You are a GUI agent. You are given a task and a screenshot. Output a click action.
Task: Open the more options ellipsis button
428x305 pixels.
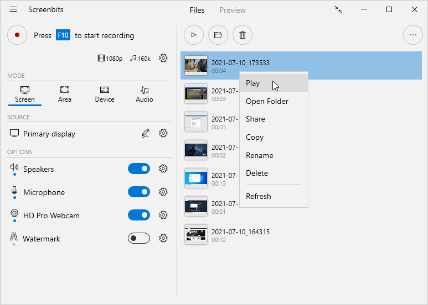click(412, 35)
